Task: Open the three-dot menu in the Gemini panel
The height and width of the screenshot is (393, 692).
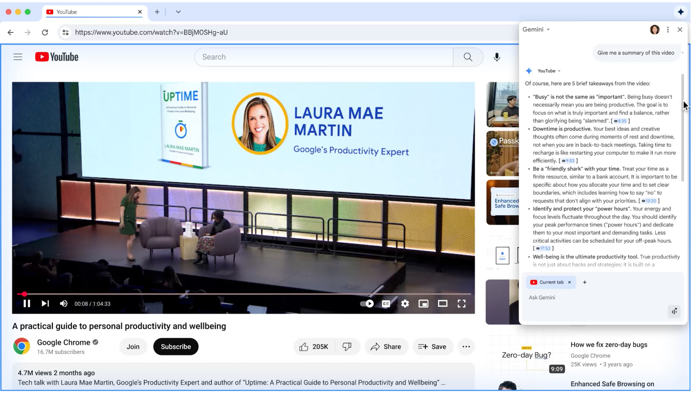Action: [x=668, y=30]
